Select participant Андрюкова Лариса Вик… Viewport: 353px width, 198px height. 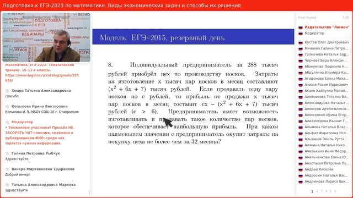[327, 182]
